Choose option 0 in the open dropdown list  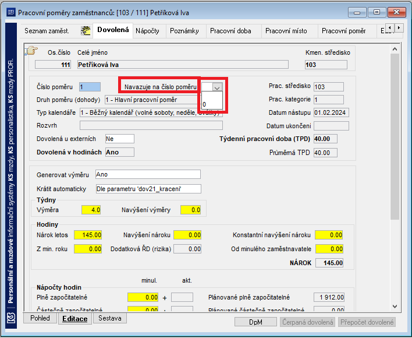[x=212, y=104]
